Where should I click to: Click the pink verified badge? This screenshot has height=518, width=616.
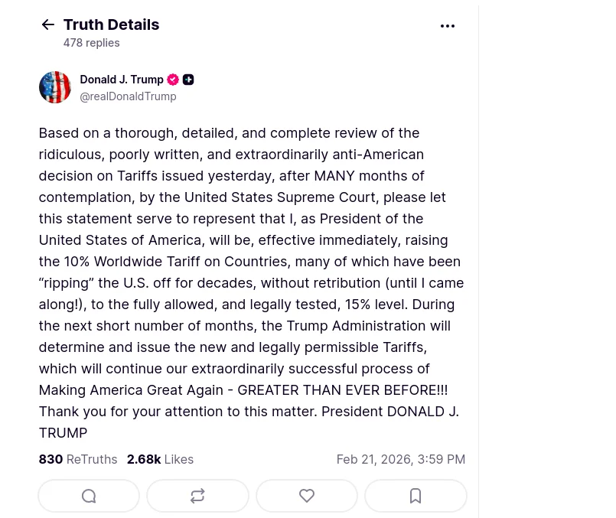pyautogui.click(x=173, y=80)
